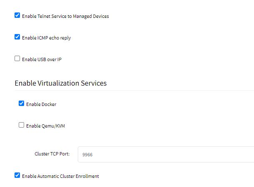Image resolution: width=254 pixels, height=187 pixels.
Task: Click the 'Enable Virtualization Services' heading
Action: 61,83
